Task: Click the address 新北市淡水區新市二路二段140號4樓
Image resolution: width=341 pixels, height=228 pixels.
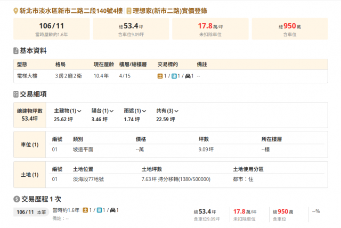Action: pos(71,11)
